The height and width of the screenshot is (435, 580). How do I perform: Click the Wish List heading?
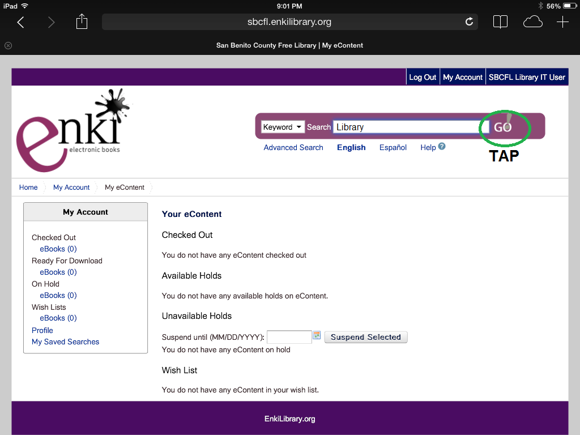(180, 370)
